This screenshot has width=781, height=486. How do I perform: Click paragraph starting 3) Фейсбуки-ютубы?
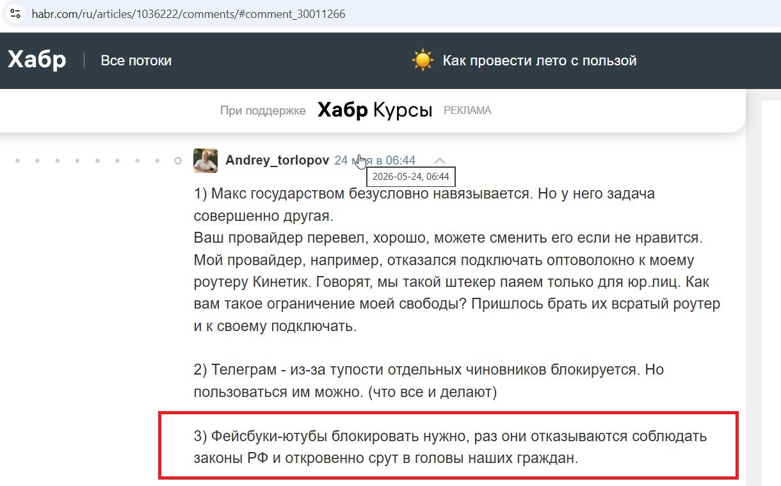450,446
